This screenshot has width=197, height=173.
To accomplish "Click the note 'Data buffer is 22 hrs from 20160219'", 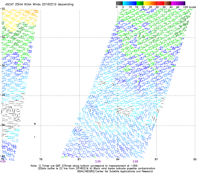I will tap(65, 168).
